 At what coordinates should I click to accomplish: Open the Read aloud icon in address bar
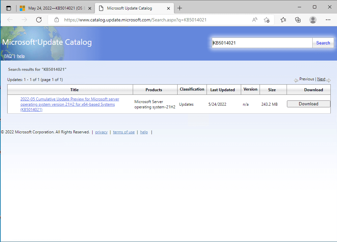255,20
